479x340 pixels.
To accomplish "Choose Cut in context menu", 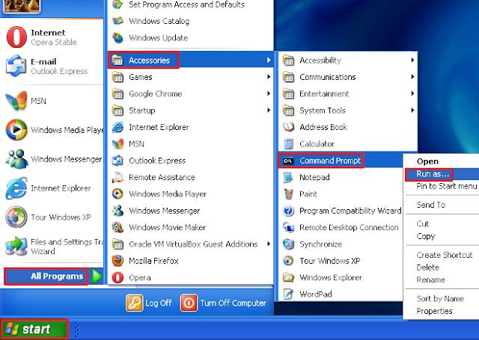I will coord(423,224).
